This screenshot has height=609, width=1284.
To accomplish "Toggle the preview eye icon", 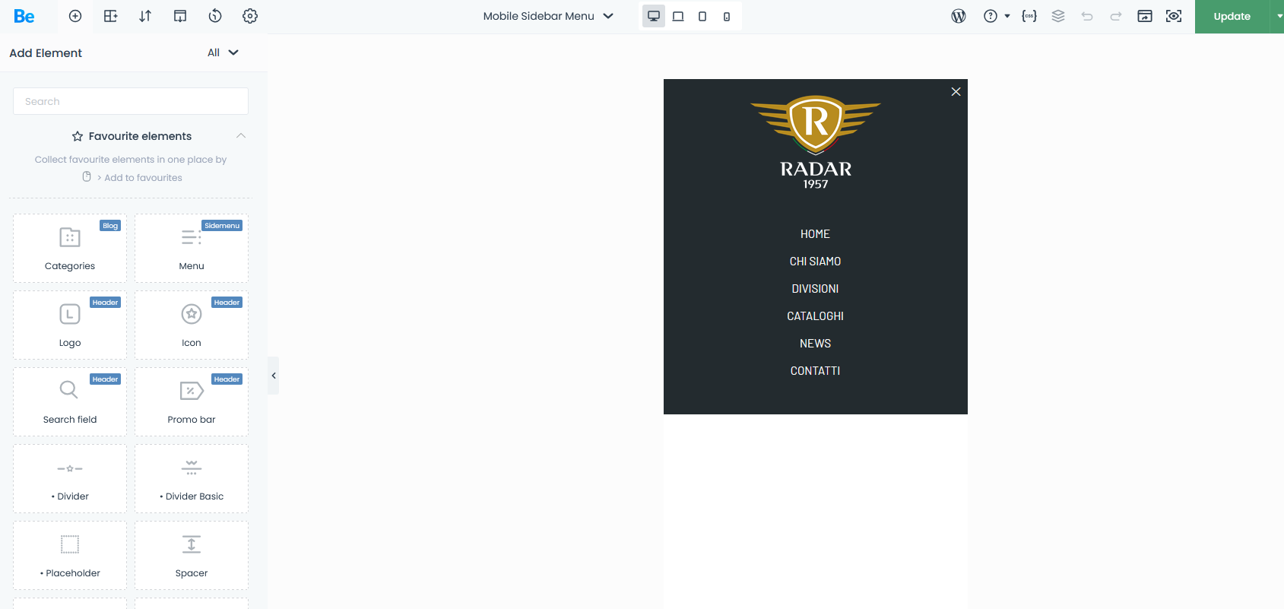I will (1174, 16).
